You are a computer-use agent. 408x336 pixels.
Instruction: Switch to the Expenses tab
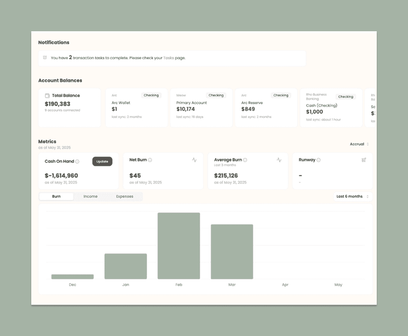click(124, 196)
